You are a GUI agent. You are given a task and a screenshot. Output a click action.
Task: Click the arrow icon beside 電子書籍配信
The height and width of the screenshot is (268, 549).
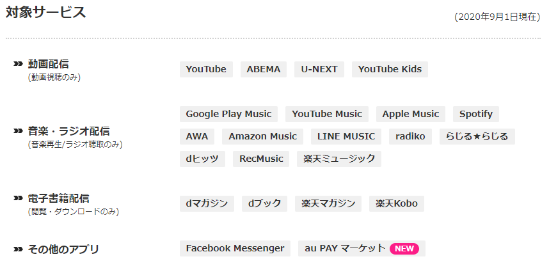[x=18, y=198]
